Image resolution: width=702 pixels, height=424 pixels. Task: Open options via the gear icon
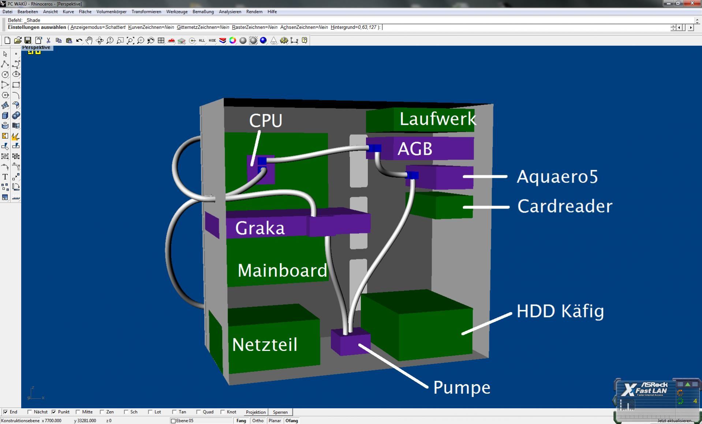click(284, 41)
